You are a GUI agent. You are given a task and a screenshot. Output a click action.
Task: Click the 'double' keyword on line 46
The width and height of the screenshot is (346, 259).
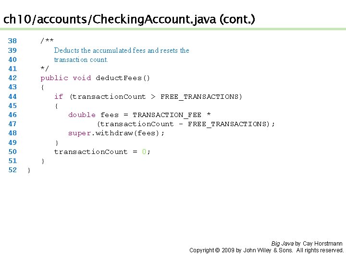tap(82, 115)
